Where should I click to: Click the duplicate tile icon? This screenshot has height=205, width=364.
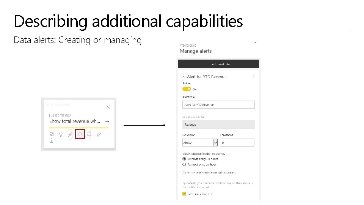[x=89, y=134]
